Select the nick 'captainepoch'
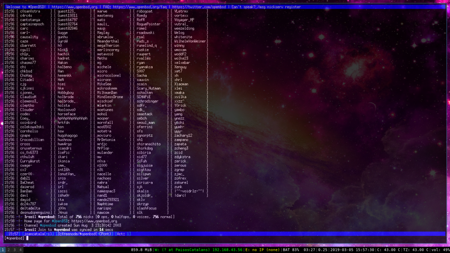 click(x=32, y=24)
